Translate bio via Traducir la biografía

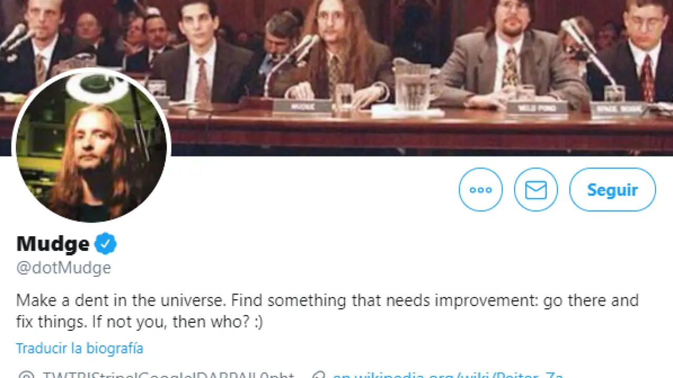click(x=79, y=348)
